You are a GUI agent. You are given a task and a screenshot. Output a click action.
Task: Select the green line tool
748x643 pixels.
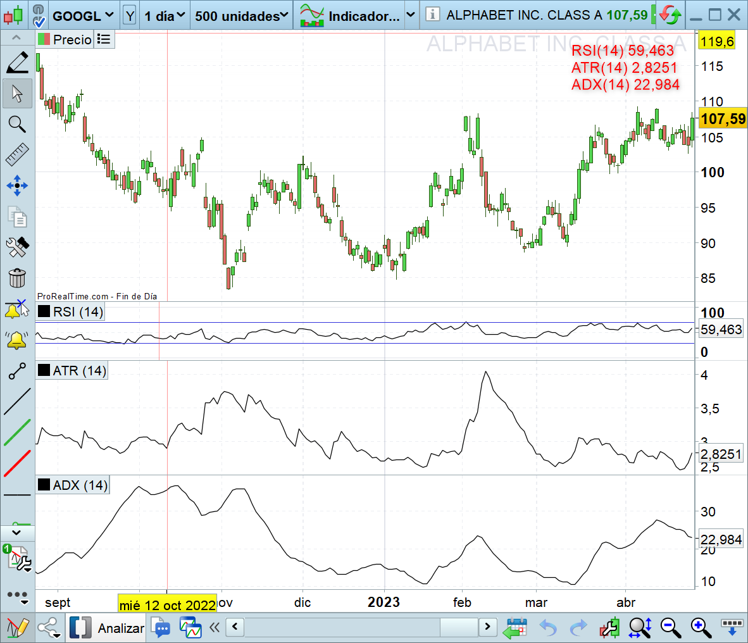coord(17,433)
